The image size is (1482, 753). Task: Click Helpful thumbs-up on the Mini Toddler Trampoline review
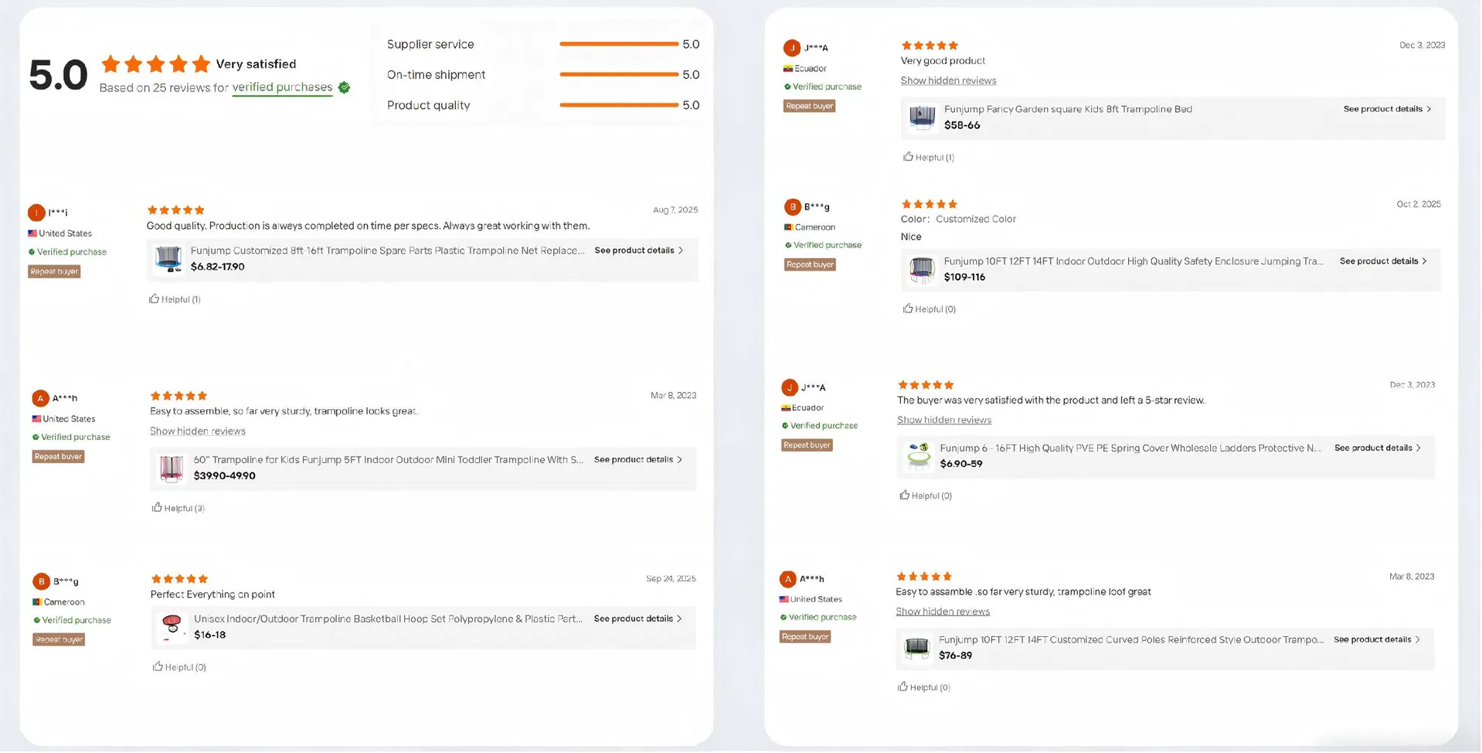pyautogui.click(x=158, y=508)
